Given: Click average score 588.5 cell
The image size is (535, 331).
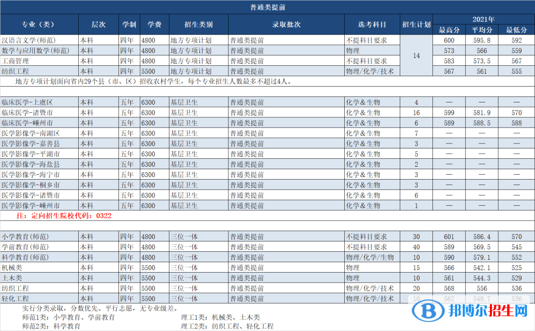Looking at the screenshot, I should tap(482, 123).
